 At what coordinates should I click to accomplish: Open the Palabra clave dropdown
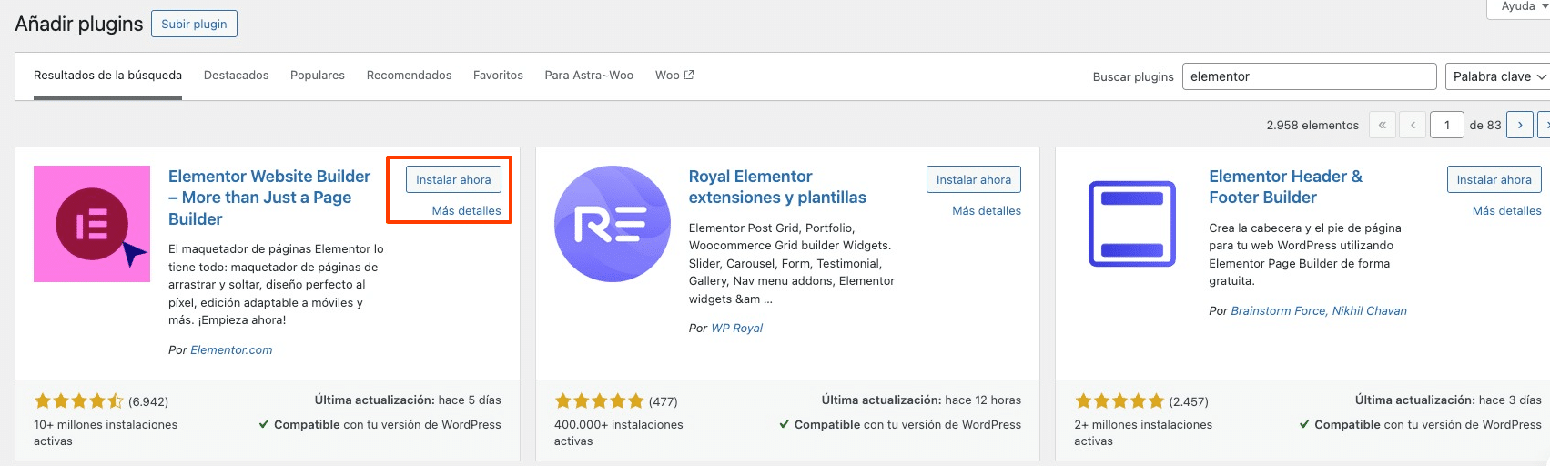point(1497,76)
